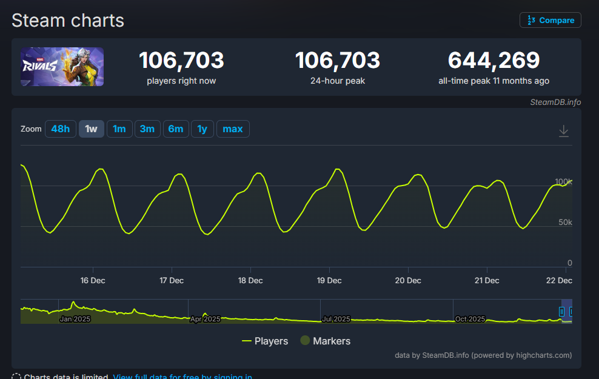The height and width of the screenshot is (379, 599).
Task: Set chart zoom to 1y
Action: tap(202, 129)
